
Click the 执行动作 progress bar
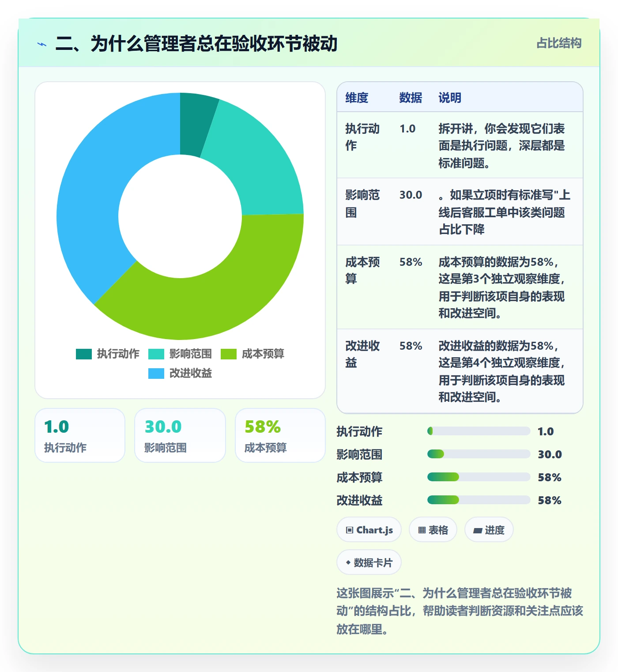pos(479,431)
